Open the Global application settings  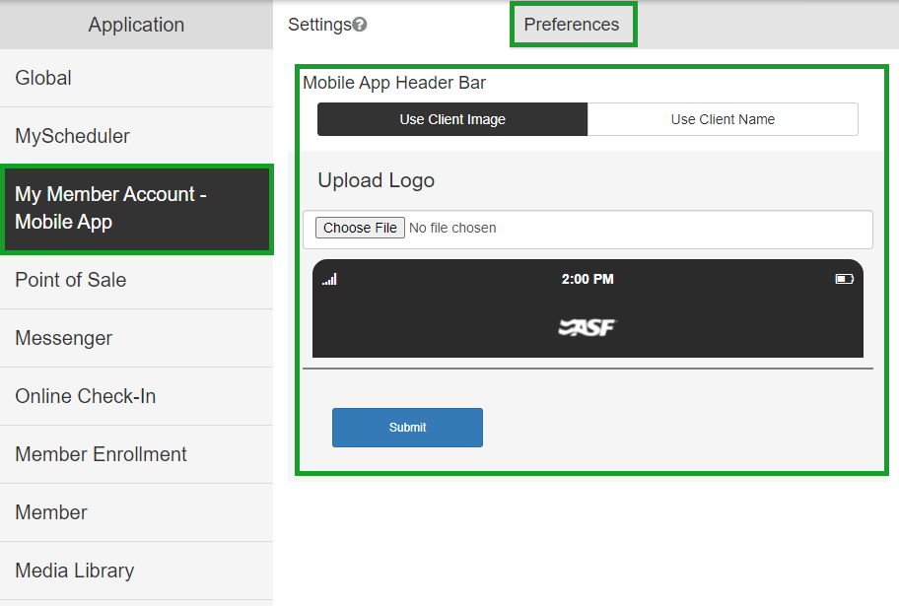coord(136,78)
